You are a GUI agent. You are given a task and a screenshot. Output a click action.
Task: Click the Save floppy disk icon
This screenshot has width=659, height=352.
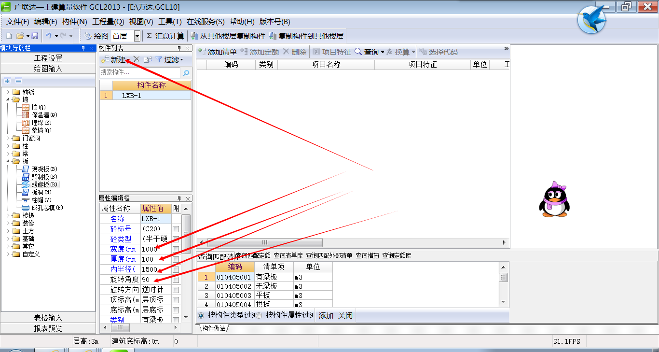(x=35, y=36)
